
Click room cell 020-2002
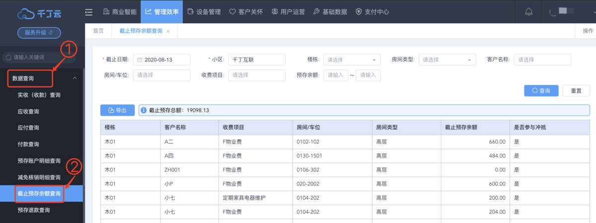pyautogui.click(x=308, y=183)
